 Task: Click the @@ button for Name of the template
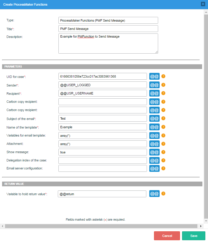(x=154, y=127)
